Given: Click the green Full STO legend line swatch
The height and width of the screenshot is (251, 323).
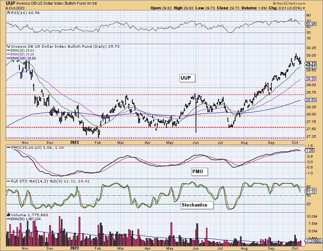Looking at the screenshot, I should [x=8, y=181].
